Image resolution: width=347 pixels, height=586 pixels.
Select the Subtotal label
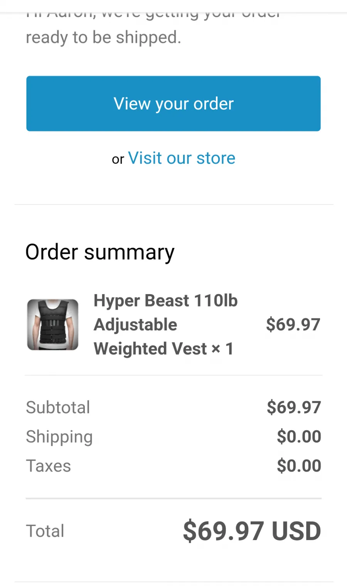click(58, 407)
